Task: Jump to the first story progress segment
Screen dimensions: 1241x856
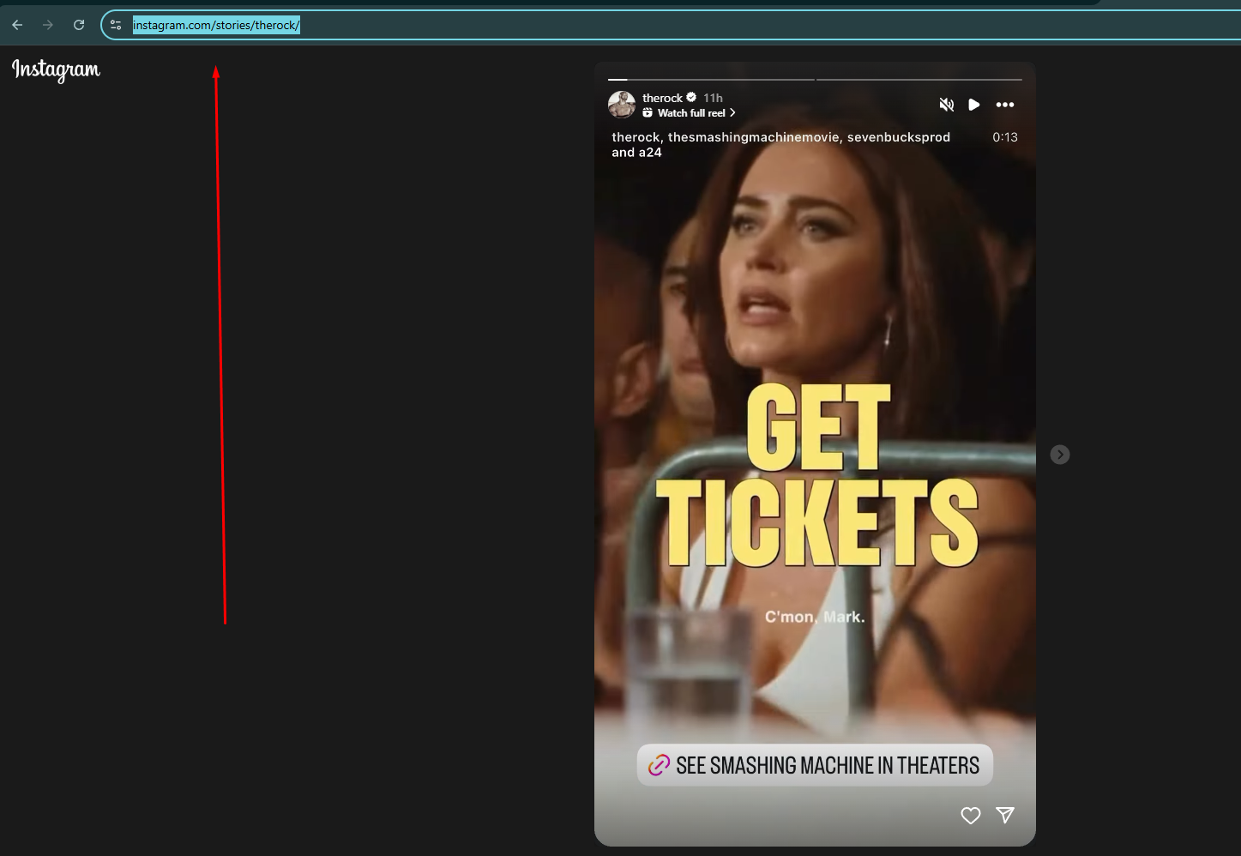Action: click(x=710, y=80)
